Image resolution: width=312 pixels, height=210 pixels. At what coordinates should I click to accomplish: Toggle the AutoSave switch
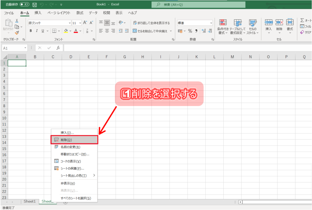pos(24,5)
